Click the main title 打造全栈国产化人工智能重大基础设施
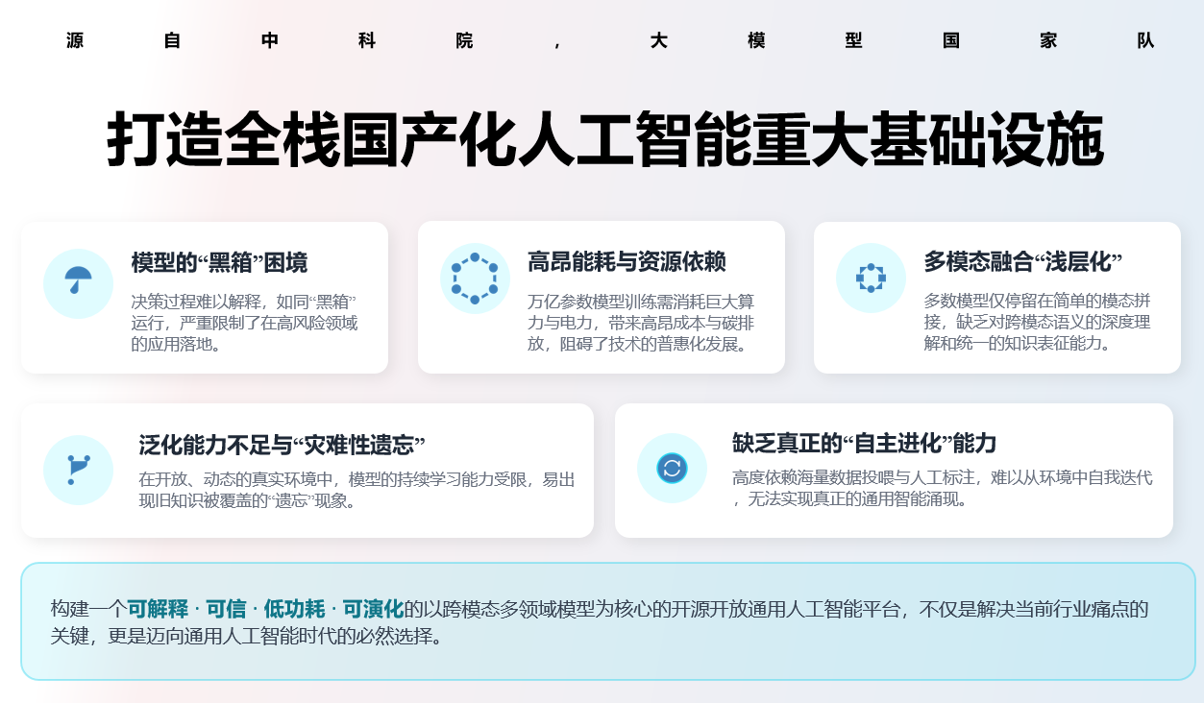This screenshot has height=703, width=1204. point(604,141)
